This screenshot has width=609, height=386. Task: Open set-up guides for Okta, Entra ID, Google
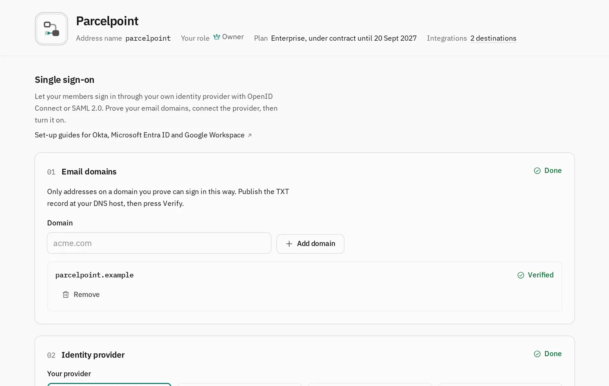[143, 135]
